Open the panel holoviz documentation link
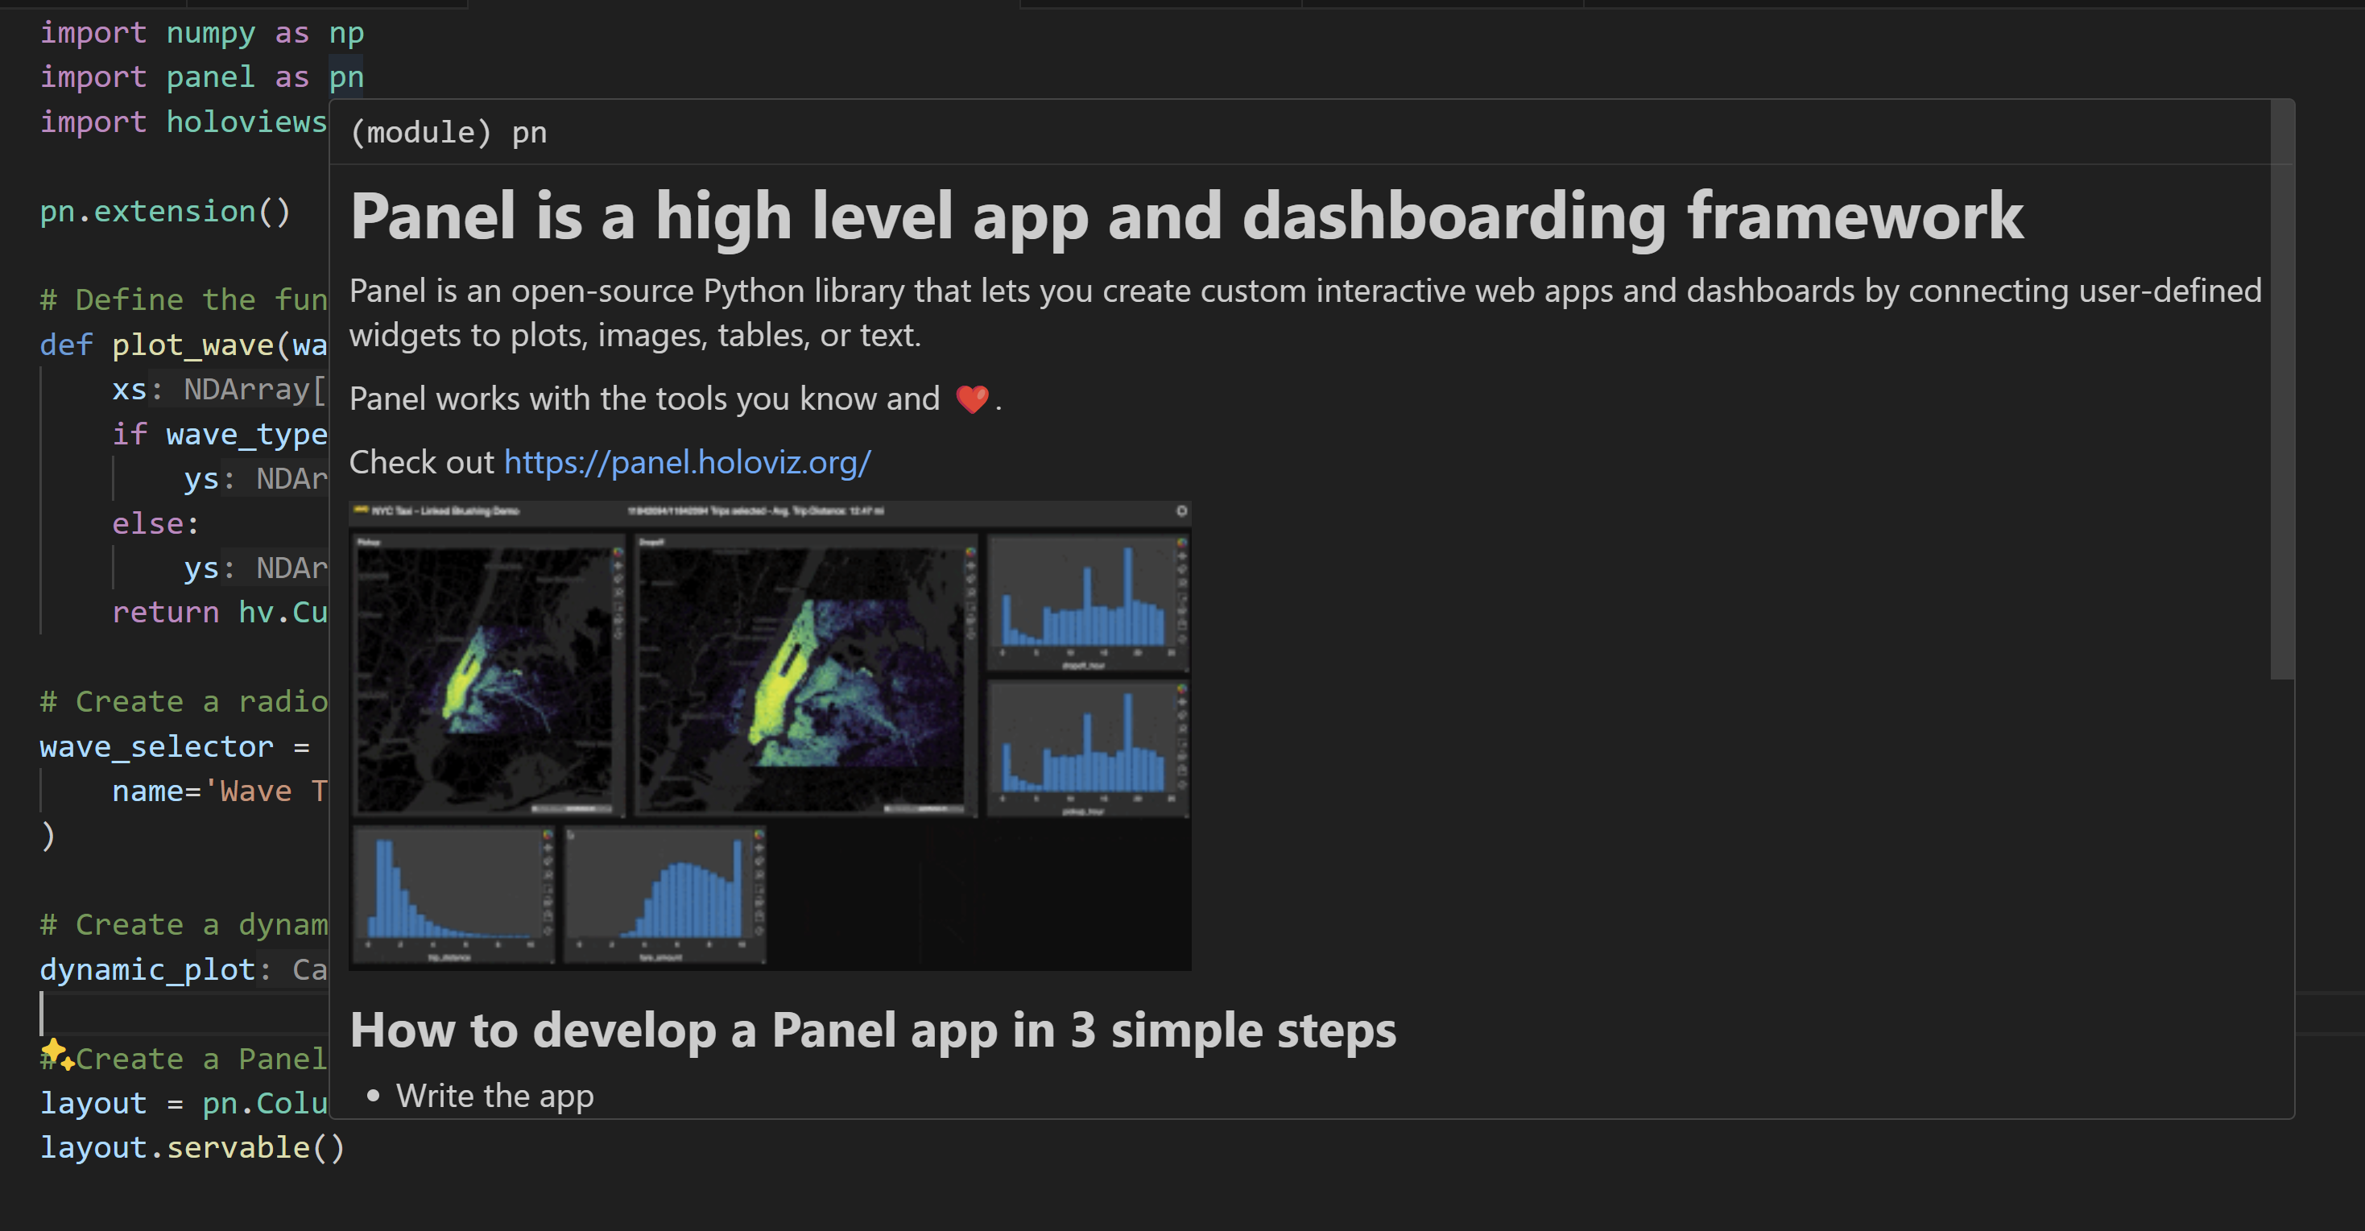This screenshot has height=1231, width=2365. [x=687, y=461]
